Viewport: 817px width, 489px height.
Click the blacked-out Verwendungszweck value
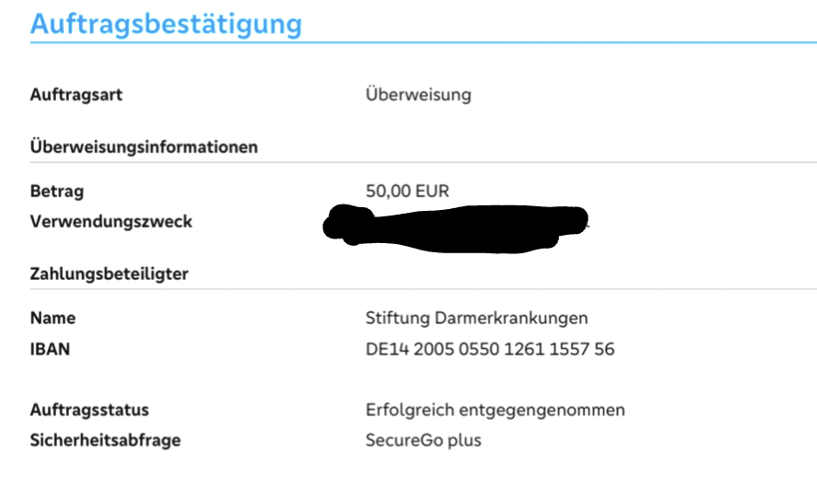[x=456, y=227]
